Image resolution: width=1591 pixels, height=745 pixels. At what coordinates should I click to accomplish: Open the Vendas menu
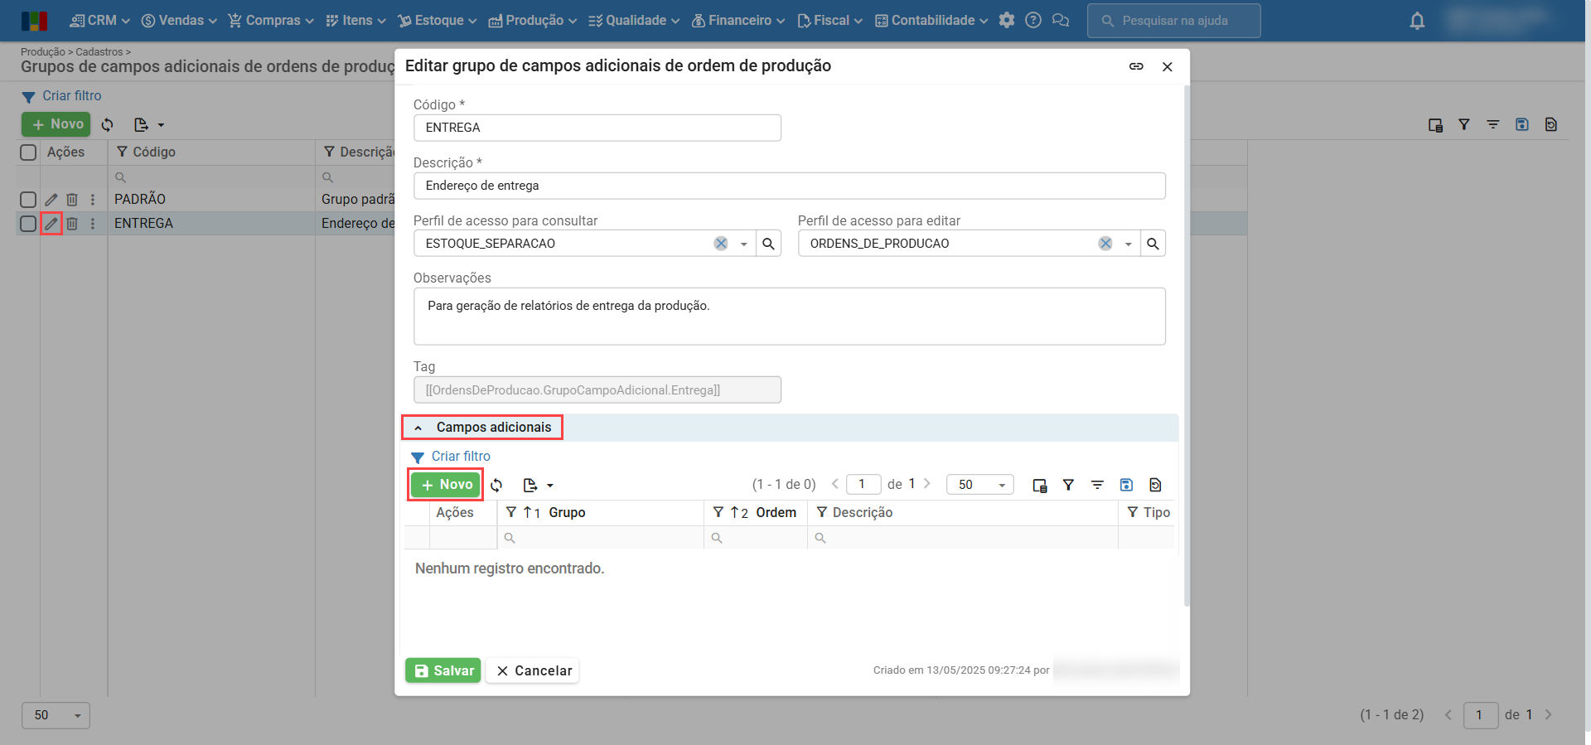click(179, 21)
